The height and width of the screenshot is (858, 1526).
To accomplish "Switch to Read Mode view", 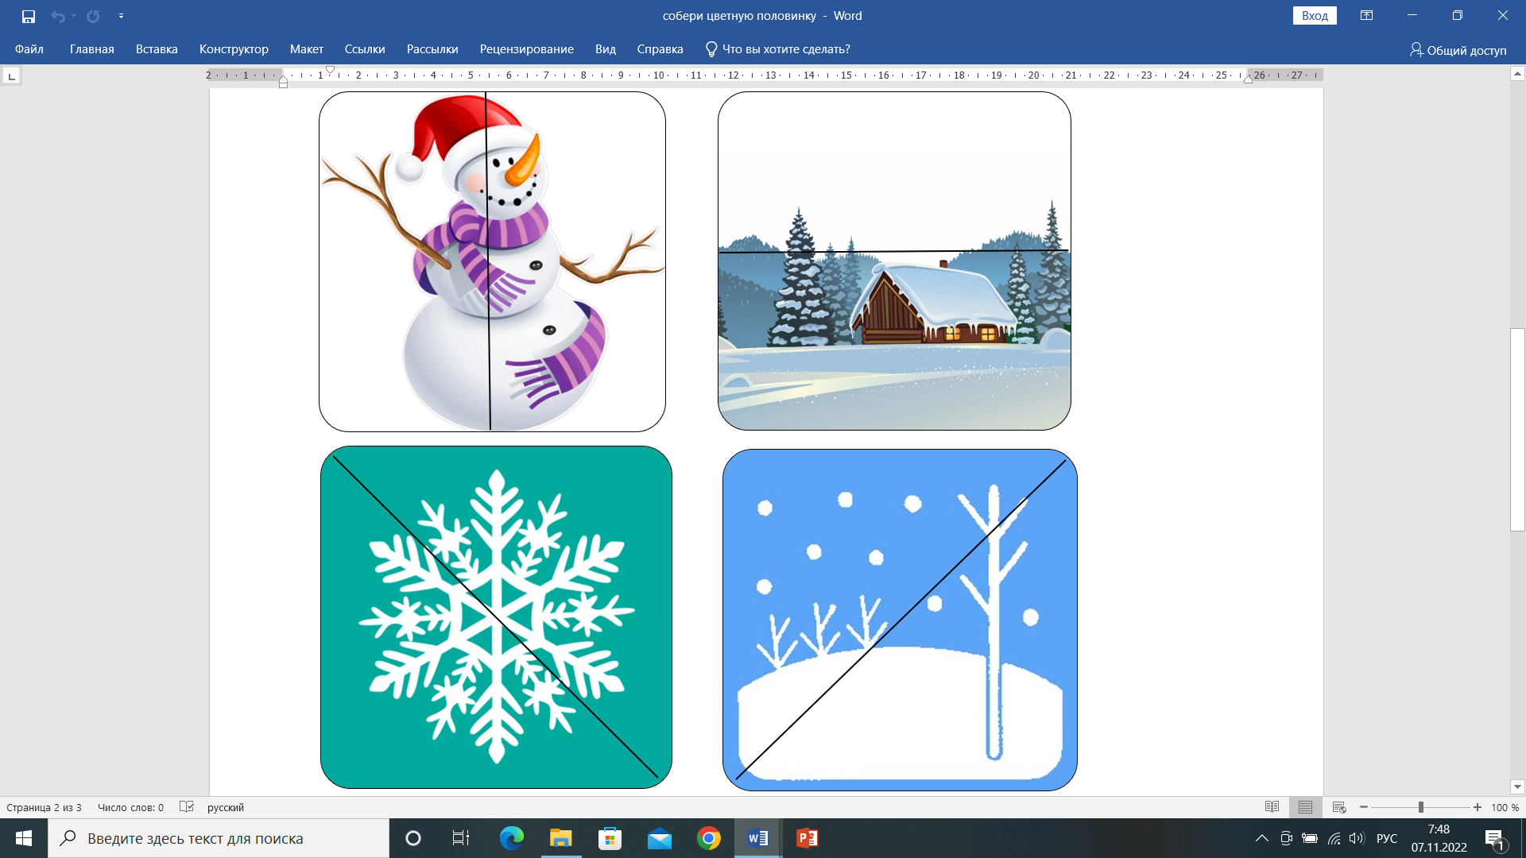I will [x=1272, y=807].
